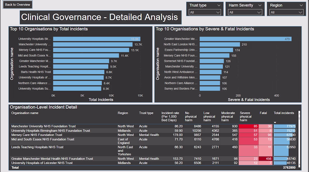This screenshot has height=172, width=309.
Task: Click Top 10 Organisations by Severe & Fatal title
Action: click(x=205, y=29)
